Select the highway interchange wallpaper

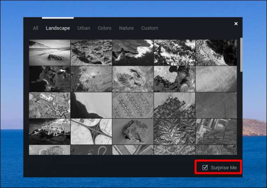tap(91, 131)
